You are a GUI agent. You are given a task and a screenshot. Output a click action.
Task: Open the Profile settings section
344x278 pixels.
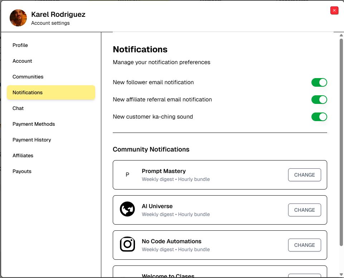[x=20, y=45]
